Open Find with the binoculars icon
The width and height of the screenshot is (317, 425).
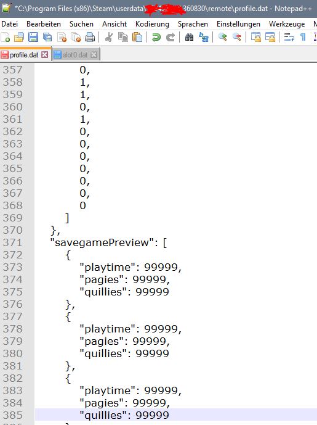189,37
